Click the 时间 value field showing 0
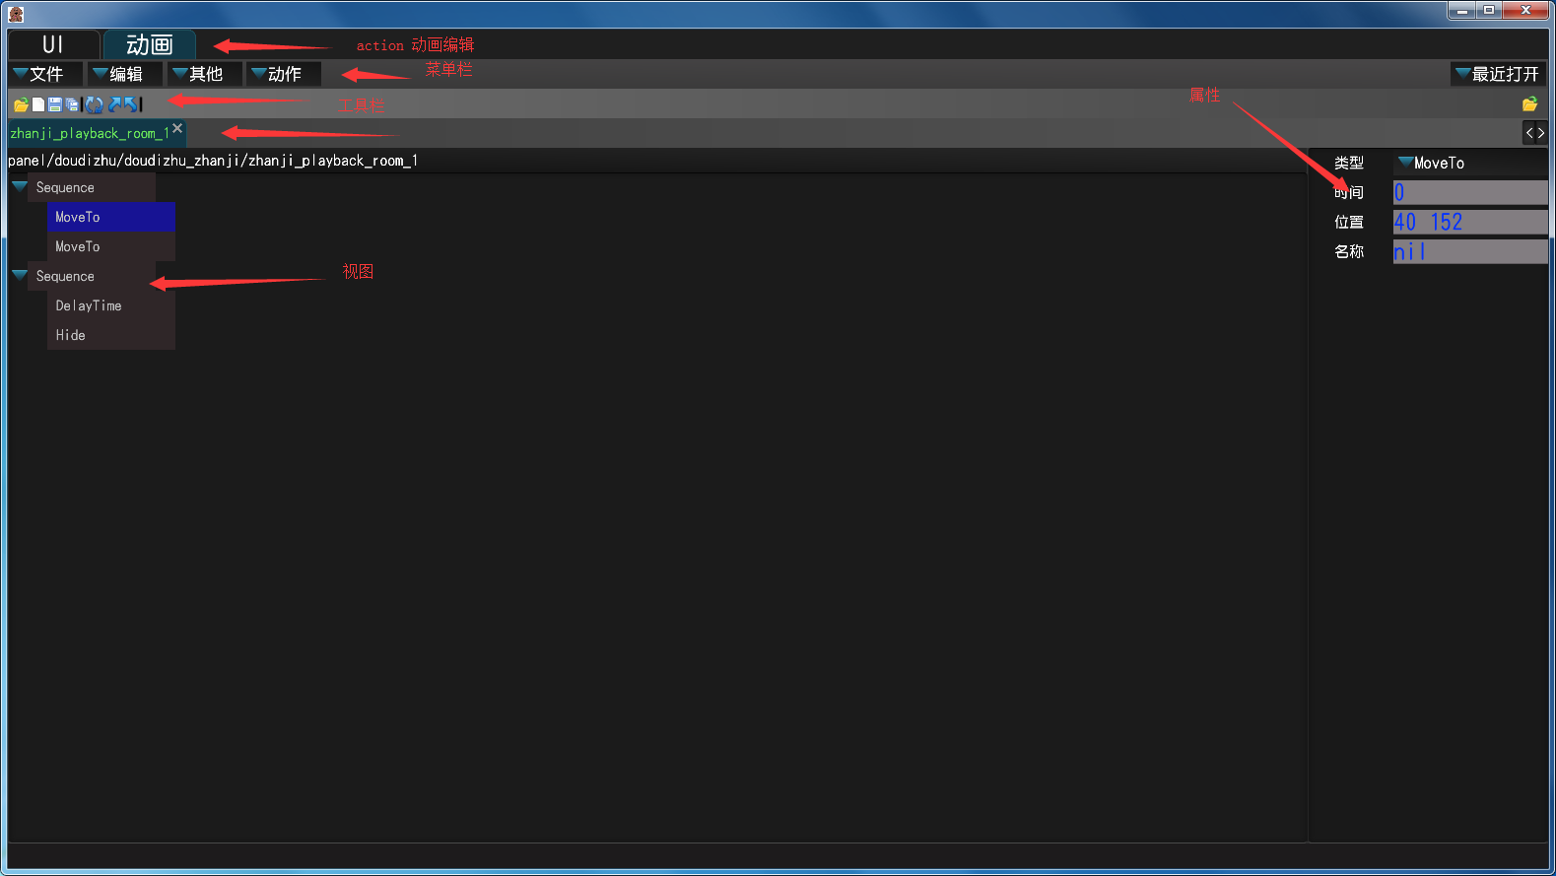The height and width of the screenshot is (876, 1556). pos(1470,192)
